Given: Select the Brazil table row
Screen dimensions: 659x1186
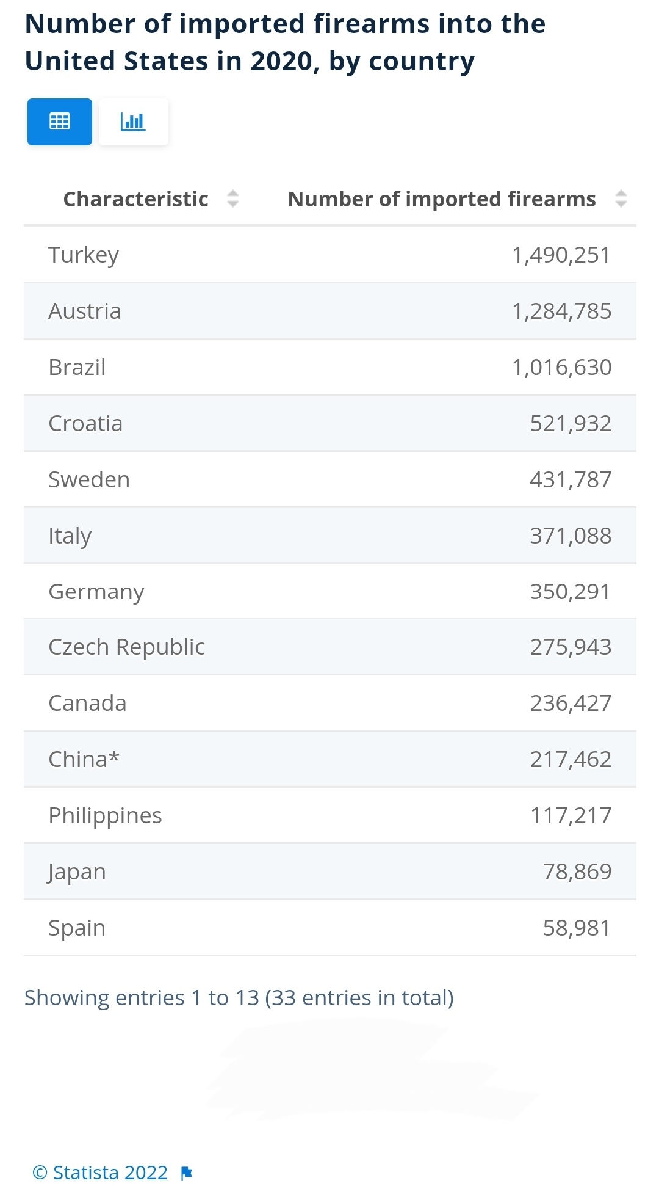Looking at the screenshot, I should point(329,367).
